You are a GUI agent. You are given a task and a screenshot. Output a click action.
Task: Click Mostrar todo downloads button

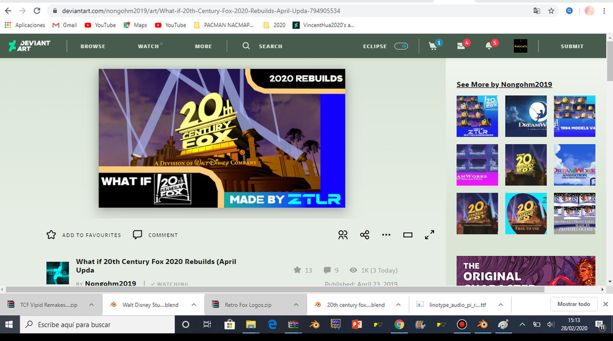click(x=574, y=304)
